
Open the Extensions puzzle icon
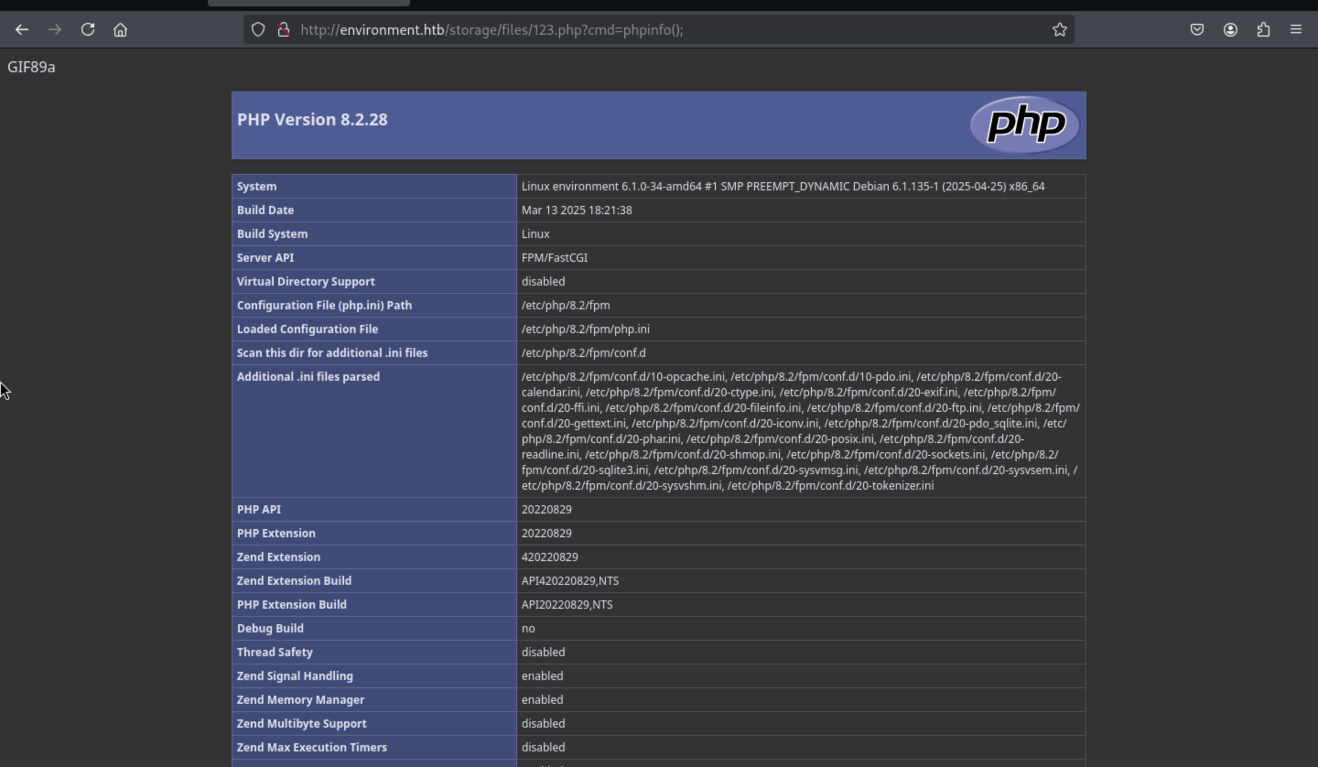click(x=1263, y=30)
